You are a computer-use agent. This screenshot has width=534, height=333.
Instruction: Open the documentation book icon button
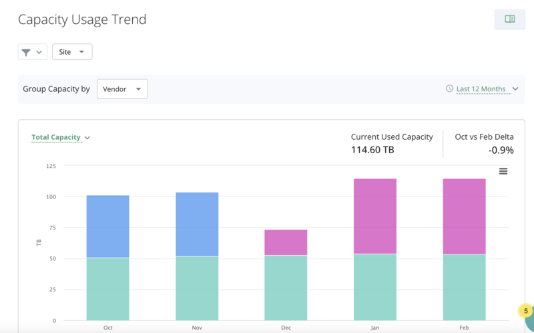coord(510,19)
